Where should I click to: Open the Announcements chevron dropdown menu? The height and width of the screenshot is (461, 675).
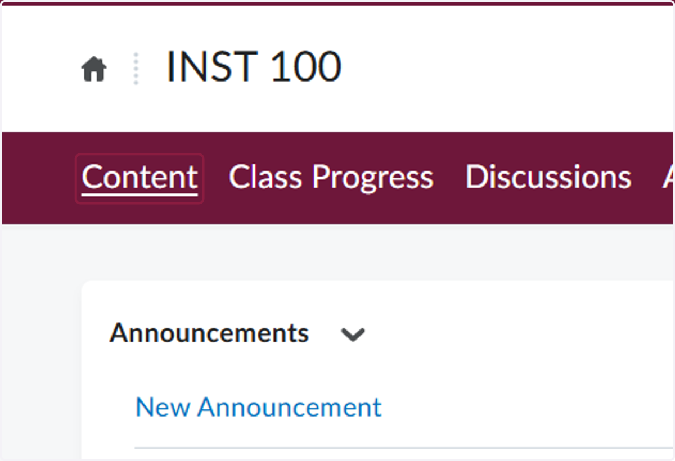(x=353, y=335)
